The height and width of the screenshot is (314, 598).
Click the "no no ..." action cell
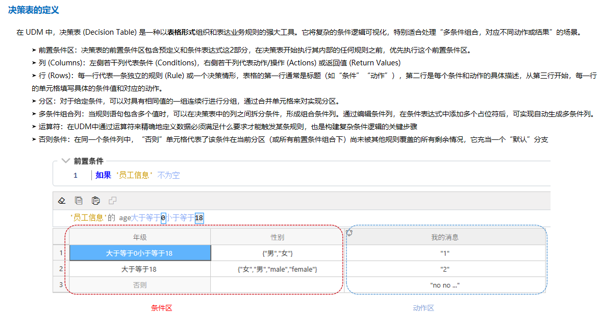444,285
